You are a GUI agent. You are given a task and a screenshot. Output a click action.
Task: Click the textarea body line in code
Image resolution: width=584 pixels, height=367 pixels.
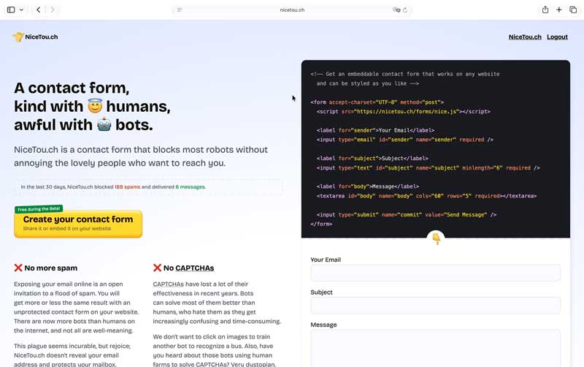click(426, 196)
